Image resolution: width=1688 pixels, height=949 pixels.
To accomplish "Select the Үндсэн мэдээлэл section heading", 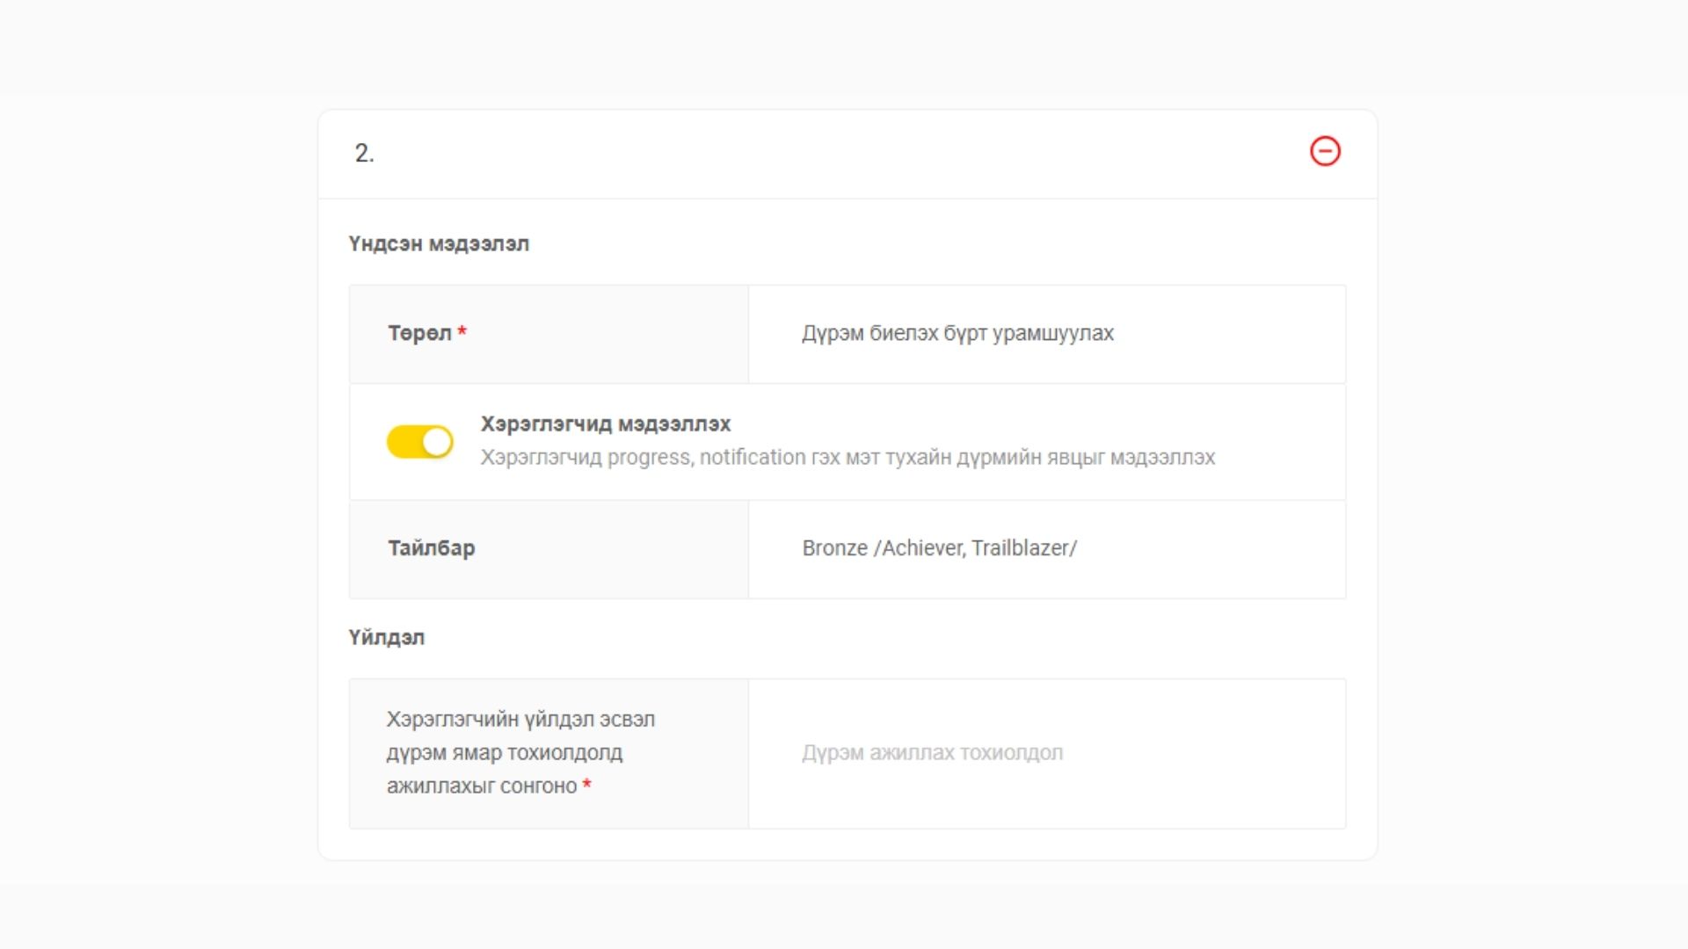I will click(439, 243).
